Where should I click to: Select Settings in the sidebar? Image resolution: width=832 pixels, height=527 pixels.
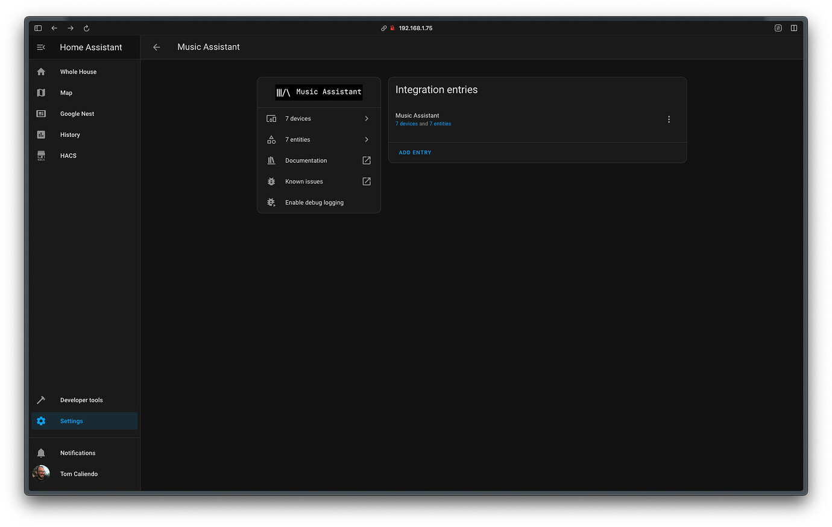[71, 421]
